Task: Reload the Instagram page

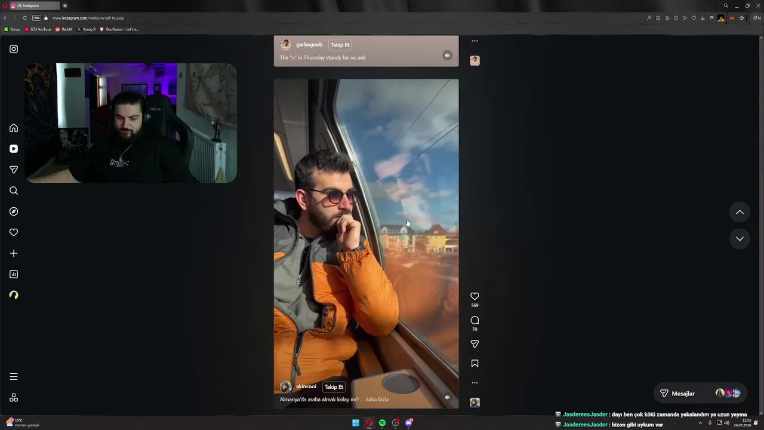Action: 24,18
